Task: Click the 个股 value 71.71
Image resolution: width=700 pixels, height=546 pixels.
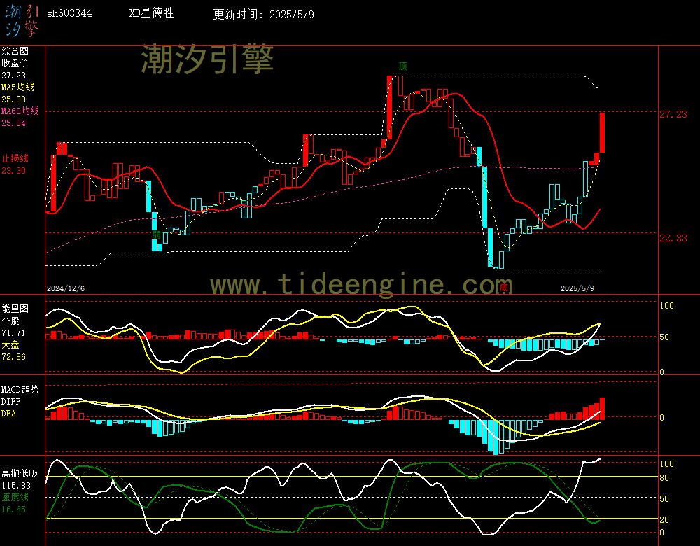Action: click(13, 333)
